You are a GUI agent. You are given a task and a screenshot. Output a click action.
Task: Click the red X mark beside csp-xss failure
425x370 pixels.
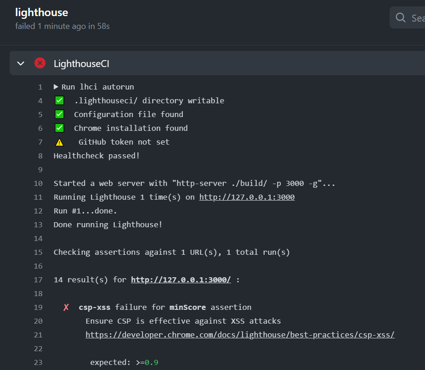[66, 307]
